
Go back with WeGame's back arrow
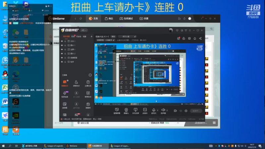(x=76, y=19)
